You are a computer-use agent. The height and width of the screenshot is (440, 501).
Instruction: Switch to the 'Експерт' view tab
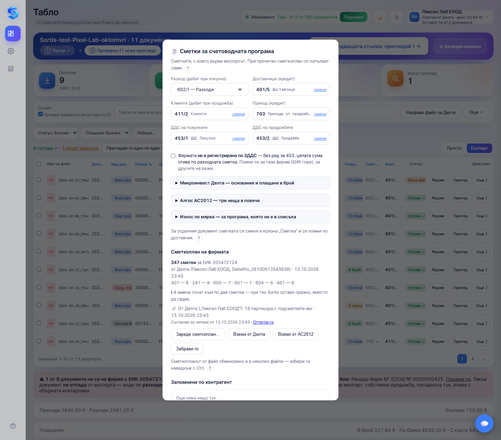(x=479, y=148)
